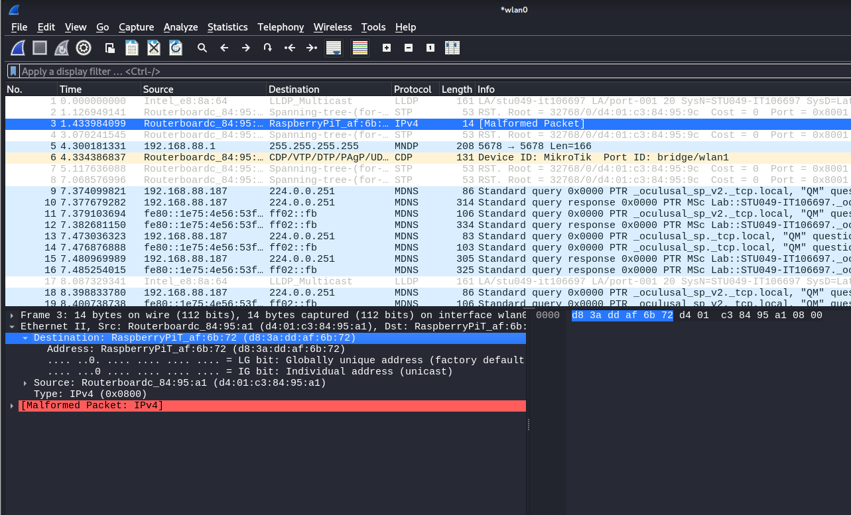Image resolution: width=851 pixels, height=515 pixels.
Task: Open the View menu
Action: click(76, 27)
